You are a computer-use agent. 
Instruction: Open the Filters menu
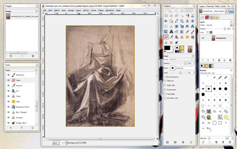click(101, 10)
